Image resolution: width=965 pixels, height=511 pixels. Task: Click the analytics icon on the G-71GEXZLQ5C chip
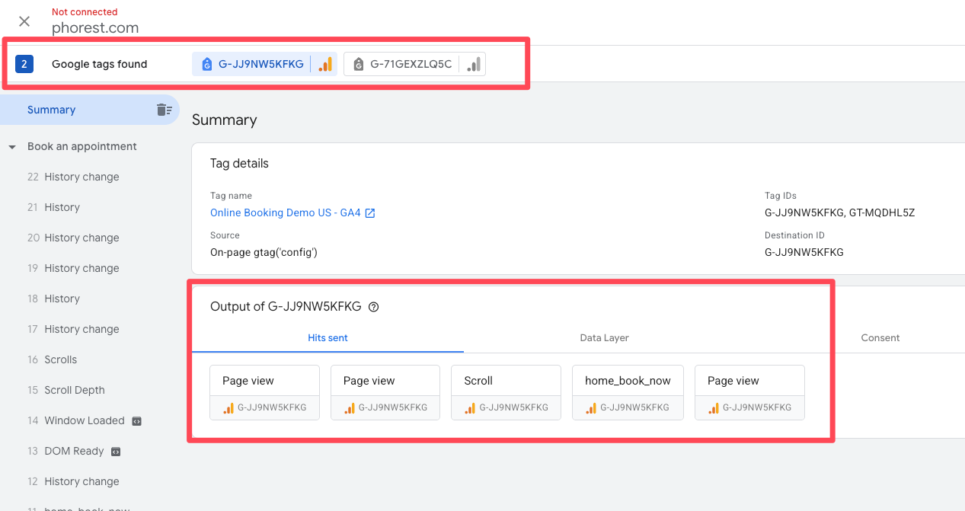(474, 65)
